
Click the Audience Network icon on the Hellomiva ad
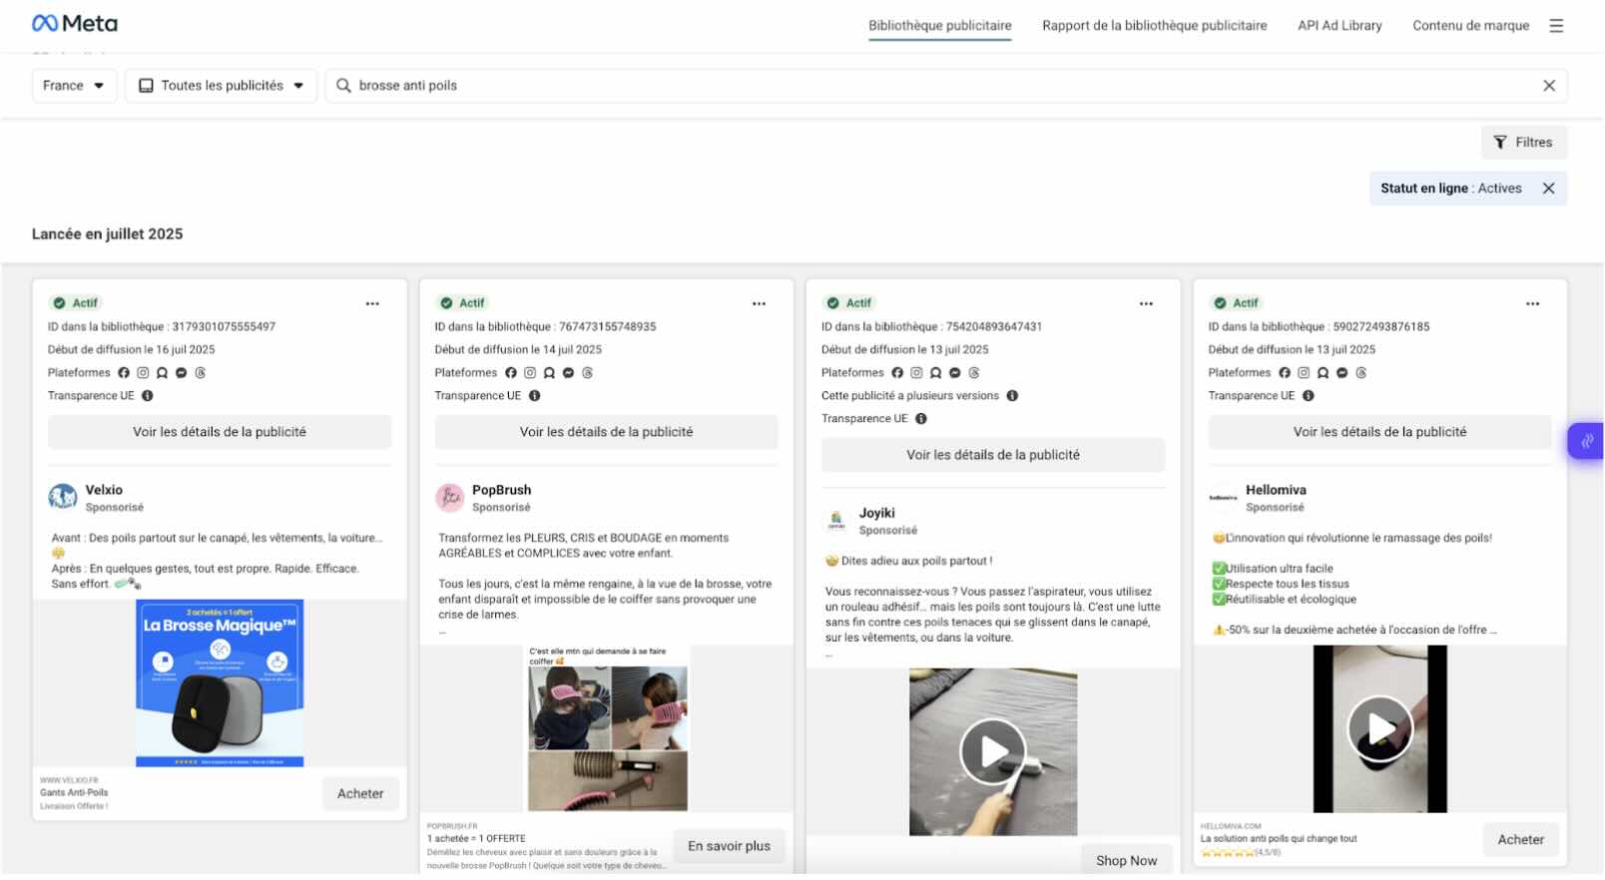(x=1323, y=373)
